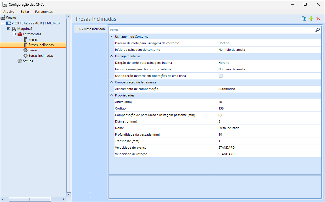The height and width of the screenshot is (202, 325).
Task: Click the magnifier icon in Filtro field
Action: (x=317, y=30)
